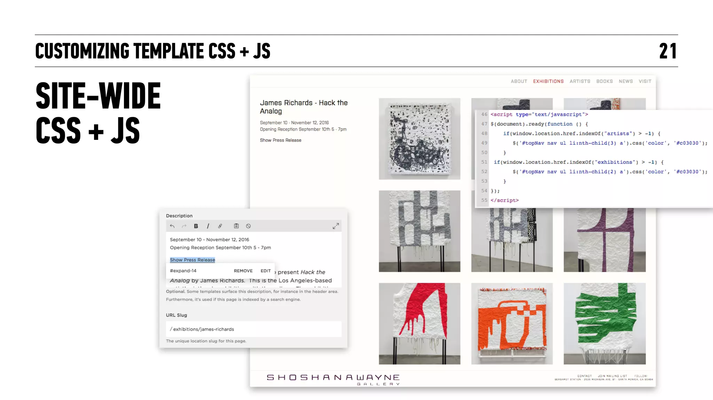This screenshot has height=400, width=713.
Task: Click the Undo arrow in Description toolbar
Action: point(172,226)
